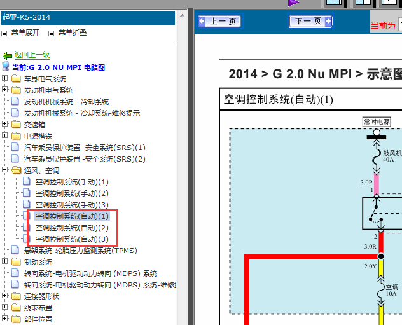Expand the 线束布置 folder
The height and width of the screenshot is (325, 402).
tap(4, 307)
